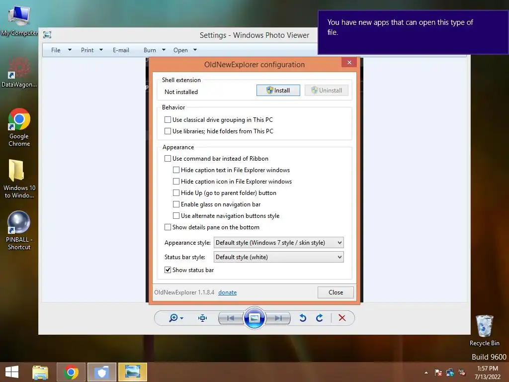The height and width of the screenshot is (382, 509).
Task: Go to next photo
Action: pos(278,318)
